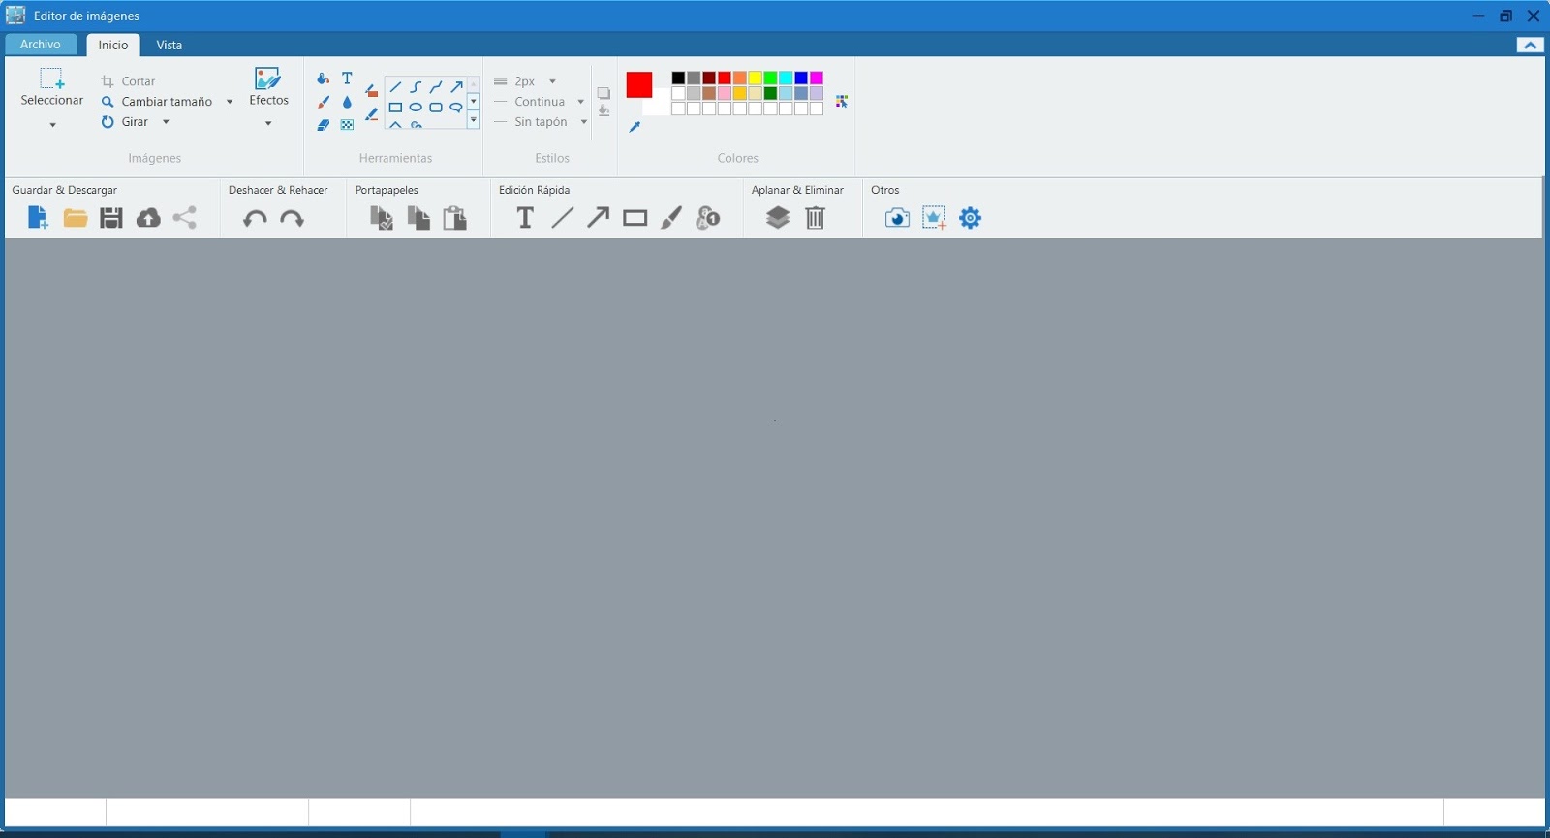Select the paint bucket fill tool
Viewport: 1550px width, 838px height.
[x=324, y=78]
